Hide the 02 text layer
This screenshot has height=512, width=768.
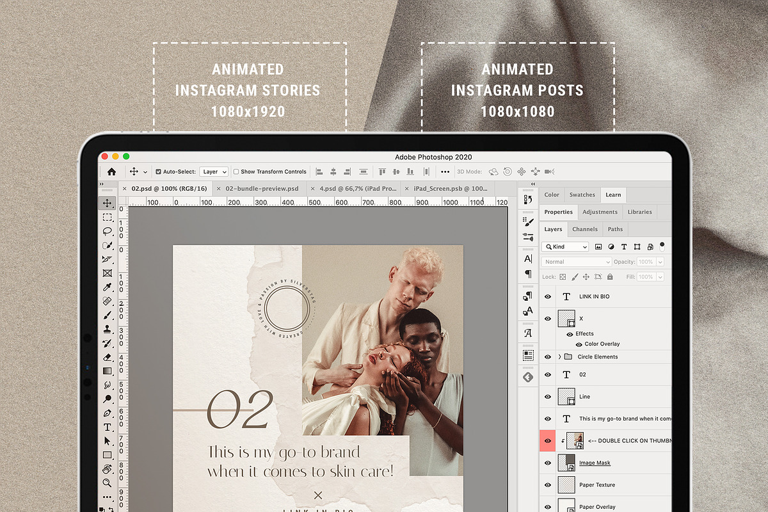coord(547,374)
